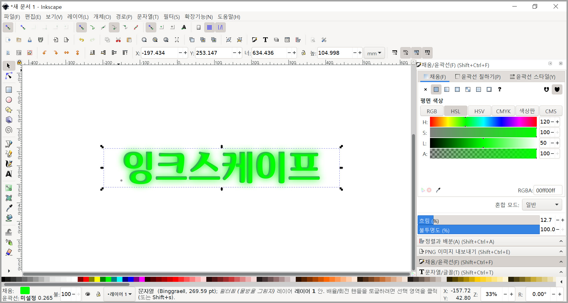The image size is (568, 303).
Task: Switch to HSV color mode
Action: pyautogui.click(x=479, y=111)
